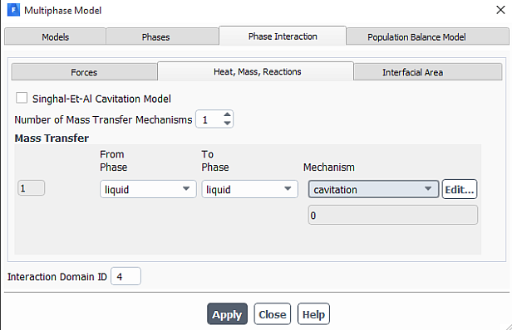512x330 pixels.
Task: Open the To Phase dropdown
Action: [249, 189]
